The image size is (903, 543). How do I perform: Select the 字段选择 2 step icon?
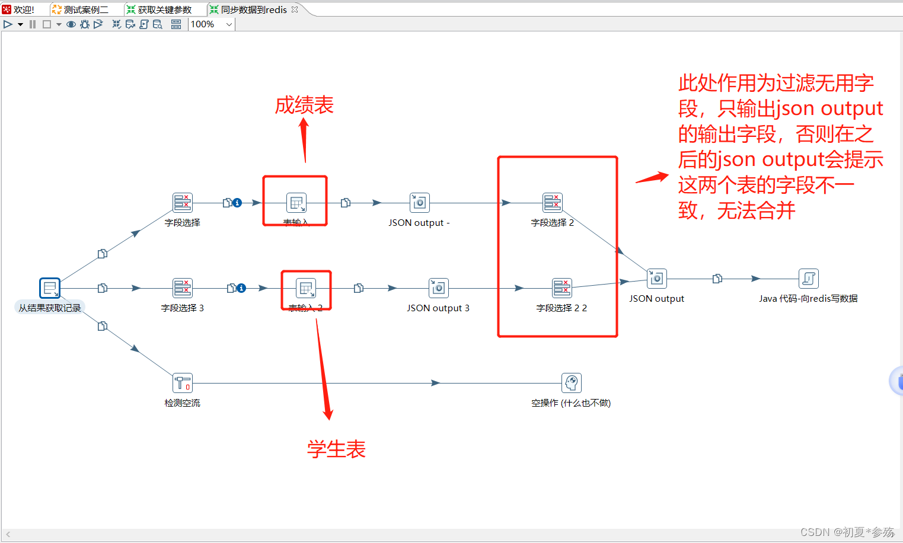point(553,203)
